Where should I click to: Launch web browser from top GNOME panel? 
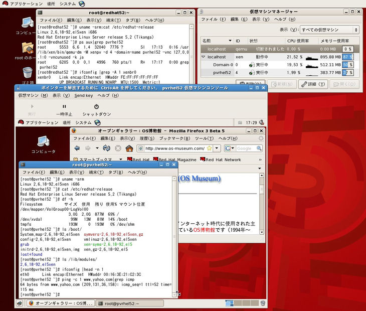coord(82,4)
